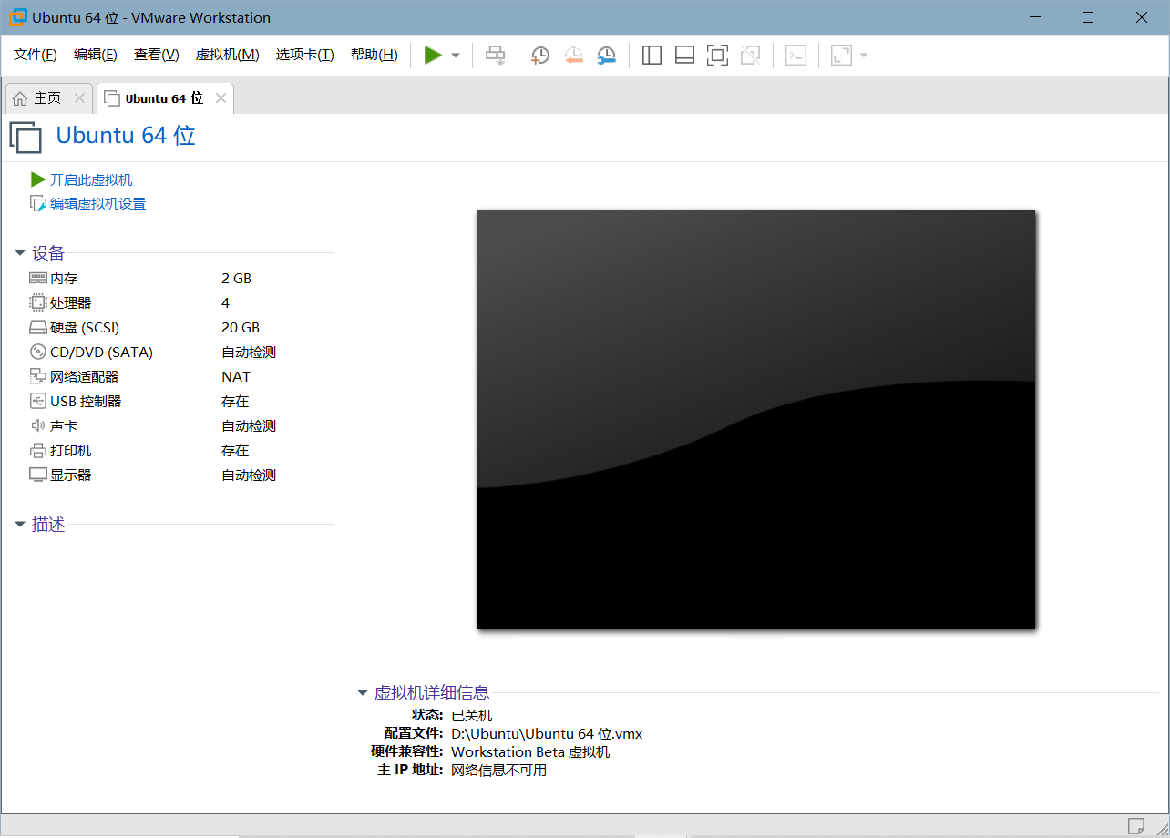This screenshot has height=838, width=1170.
Task: Click the black VM screen preview
Action: point(756,420)
